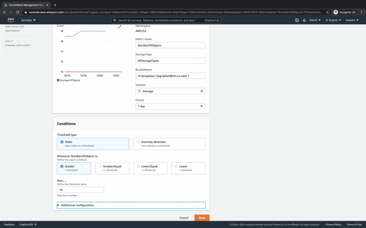Cancel the alarm creation
This screenshot has height=228, width=366.
point(183,218)
